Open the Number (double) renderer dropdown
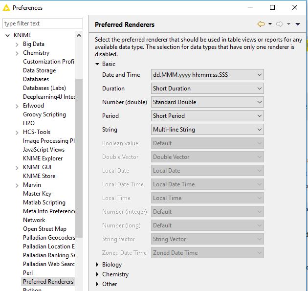Viewport: 308px width, 291px height. [207, 102]
